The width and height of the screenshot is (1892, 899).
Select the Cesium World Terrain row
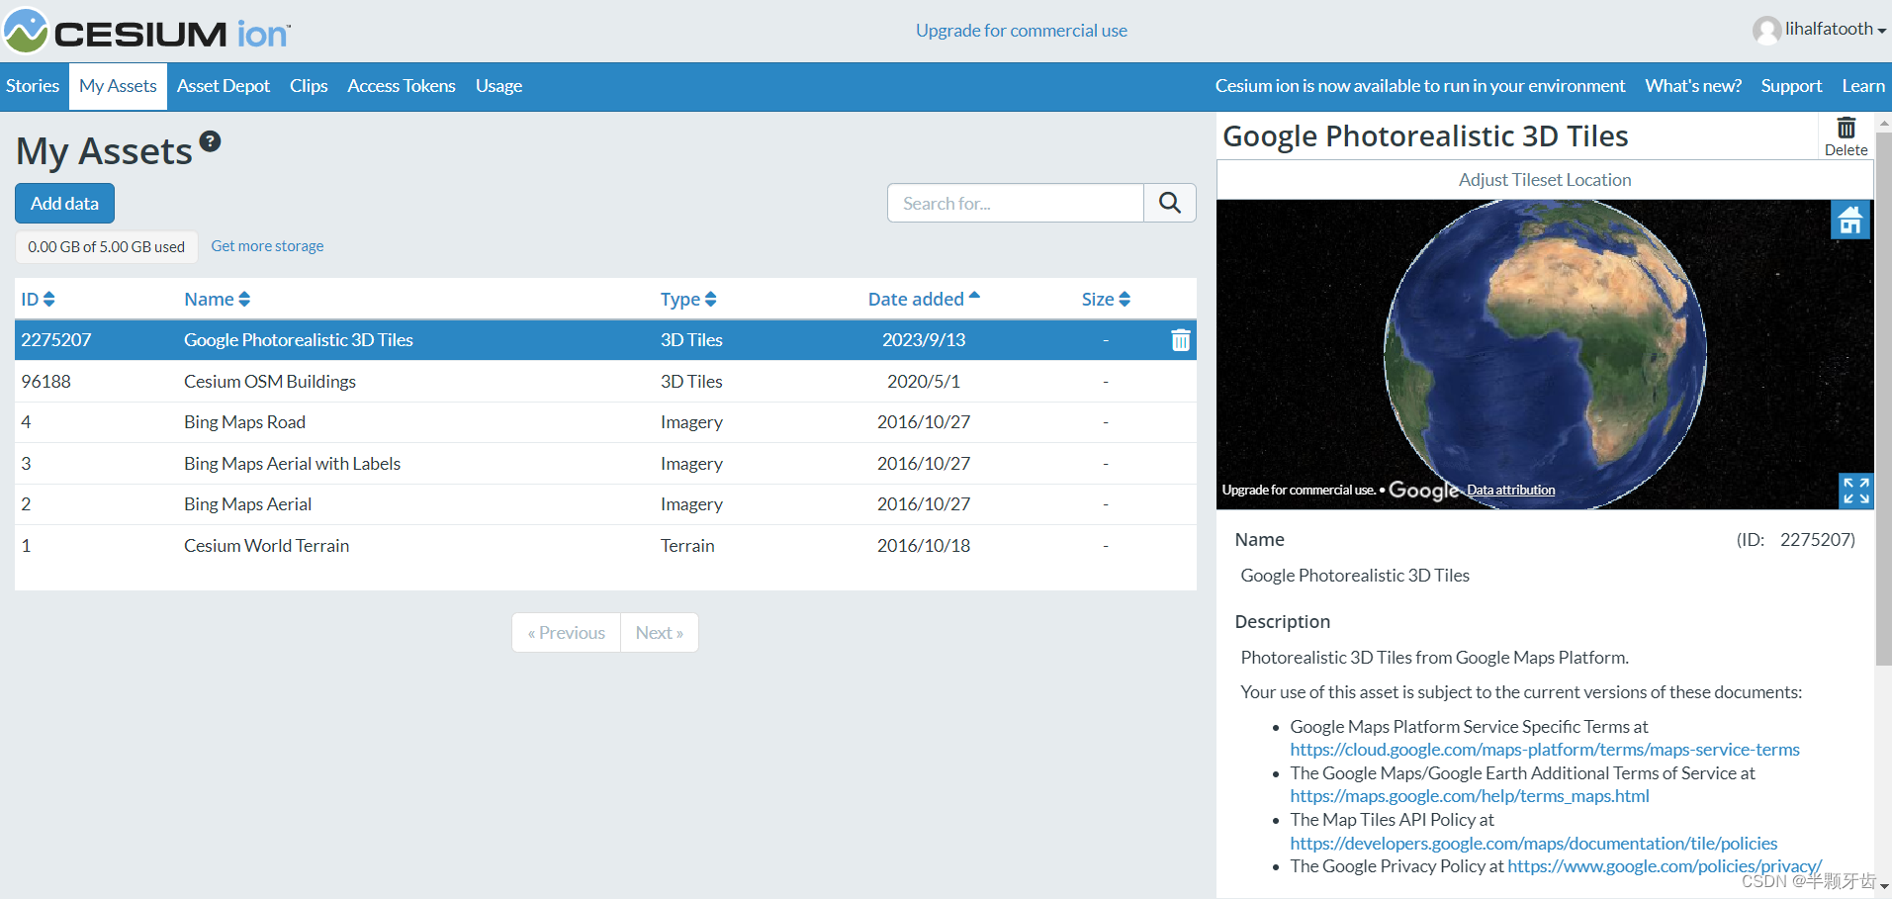[605, 546]
